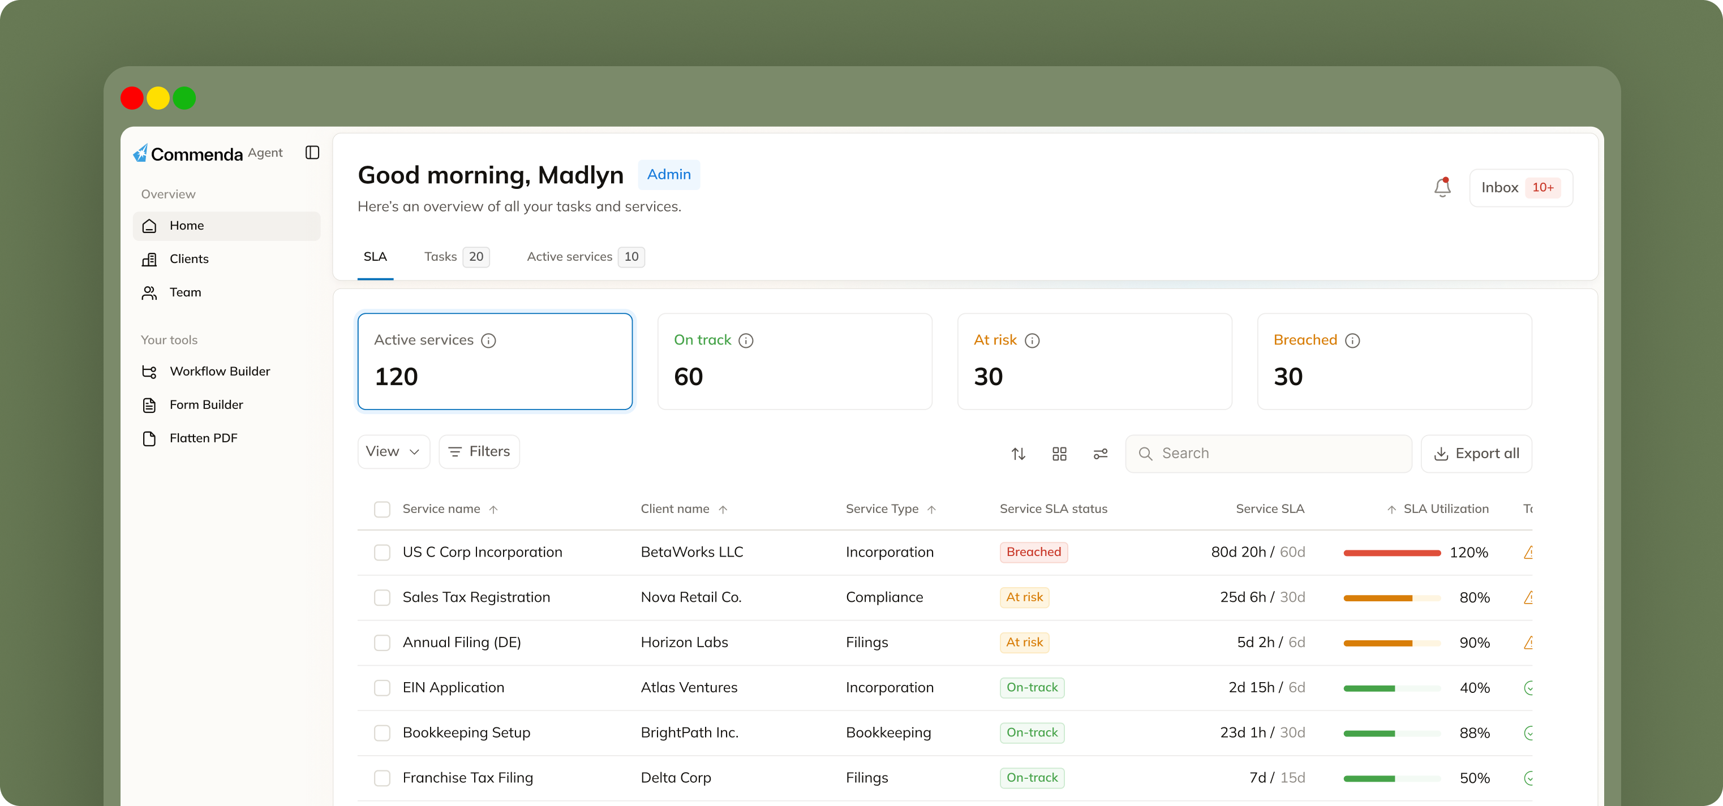The height and width of the screenshot is (806, 1723).
Task: Collapse the sidebar panel icon
Action: click(312, 153)
